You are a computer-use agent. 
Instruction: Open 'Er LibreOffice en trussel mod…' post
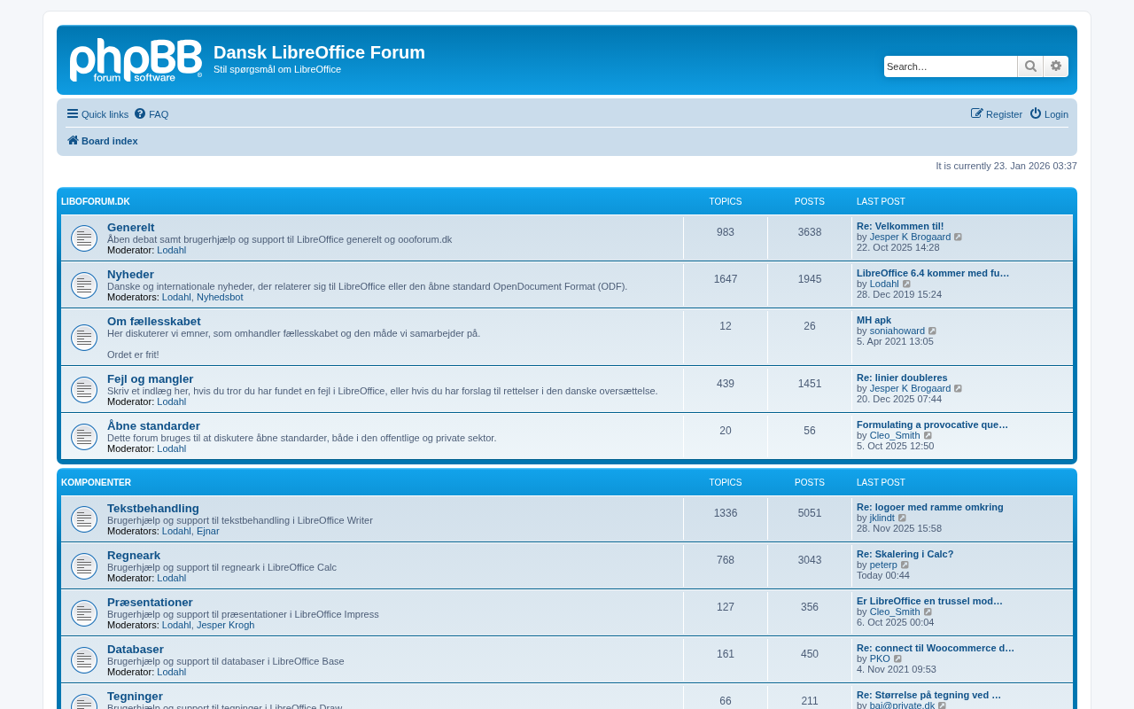coord(929,601)
